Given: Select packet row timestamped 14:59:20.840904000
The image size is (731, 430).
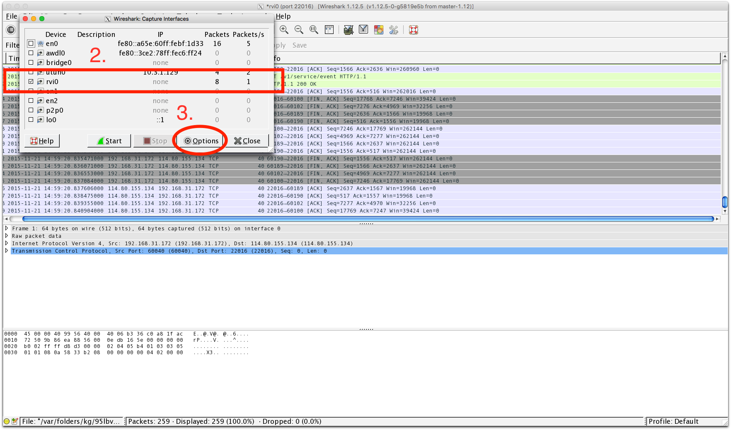Looking at the screenshot, I should point(361,211).
